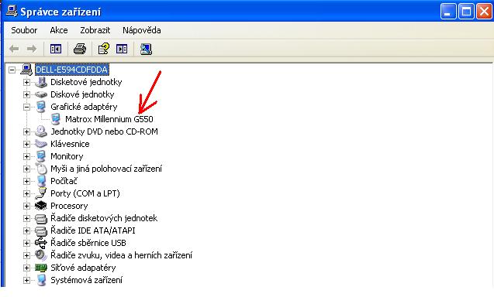Select the Procesory label

tap(69, 206)
